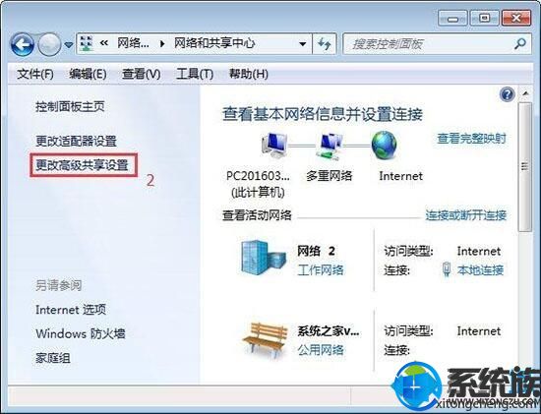
Task: Click 更改适配器设置 link
Action: 77,141
